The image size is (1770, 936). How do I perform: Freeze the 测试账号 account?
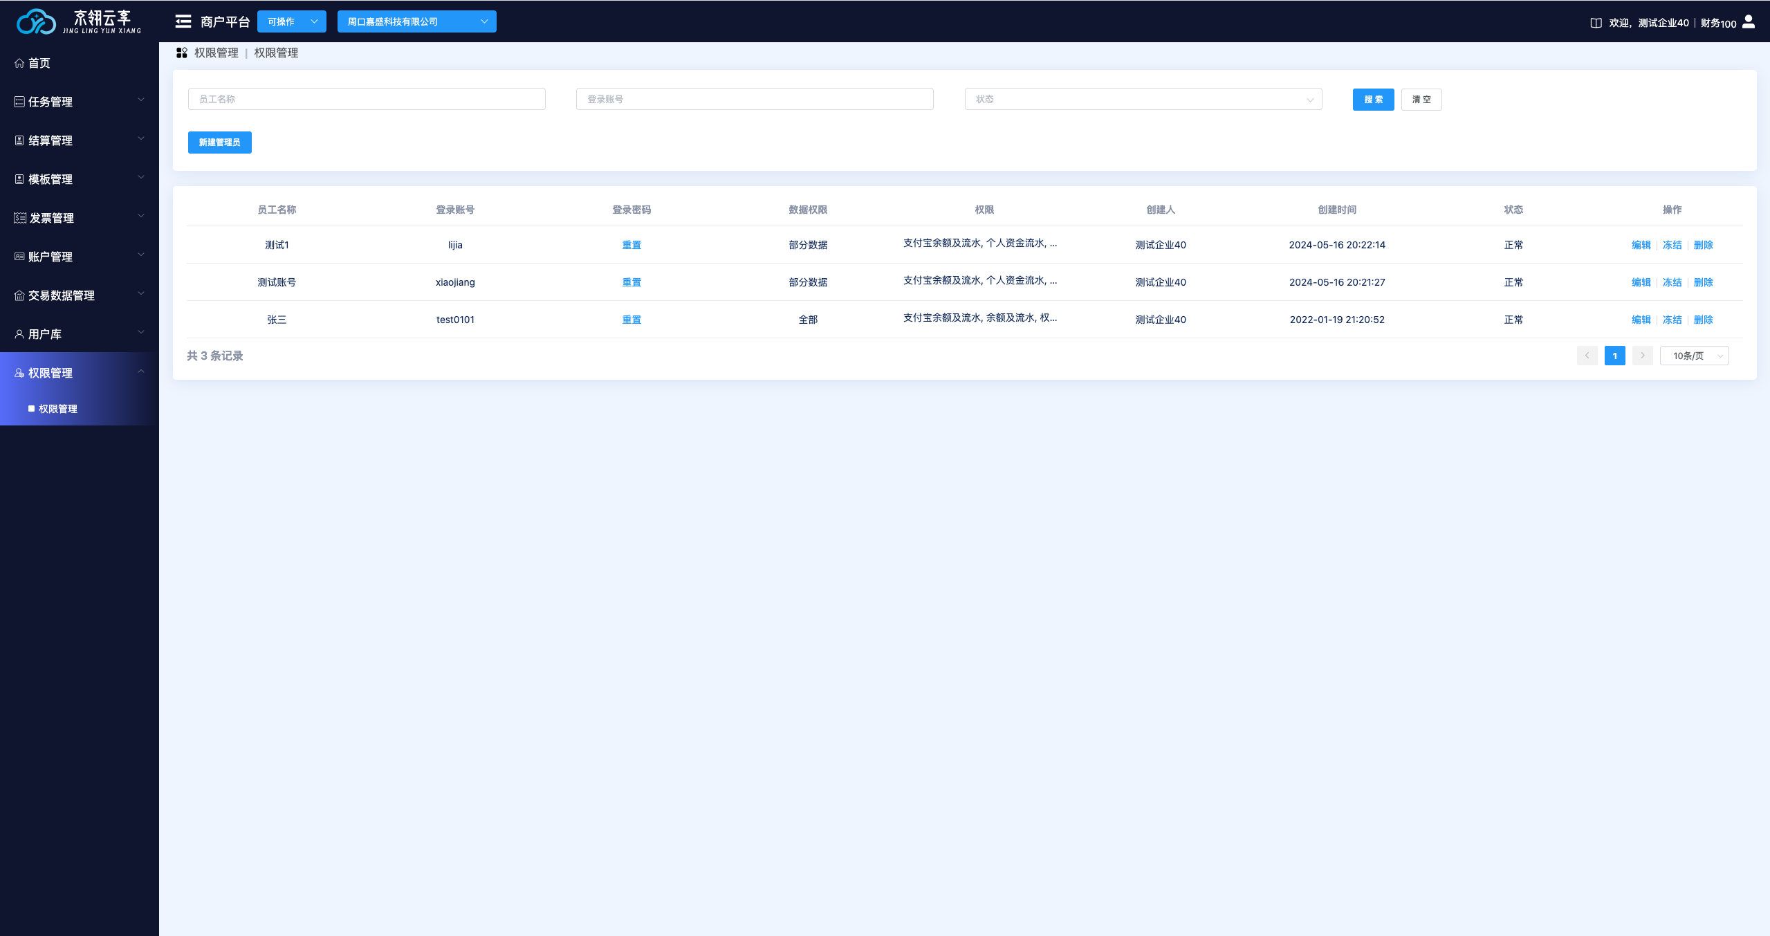pyautogui.click(x=1672, y=282)
